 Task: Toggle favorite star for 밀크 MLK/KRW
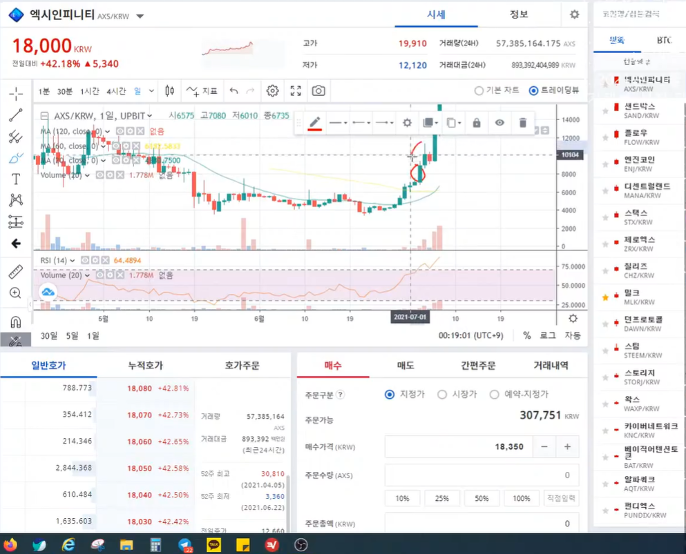(605, 297)
